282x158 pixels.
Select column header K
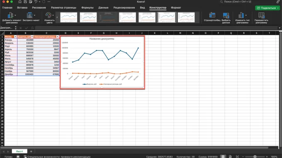155,33
